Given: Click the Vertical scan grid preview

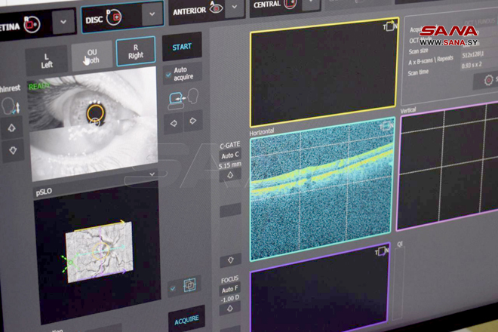Looking at the screenshot, I should point(448,166).
